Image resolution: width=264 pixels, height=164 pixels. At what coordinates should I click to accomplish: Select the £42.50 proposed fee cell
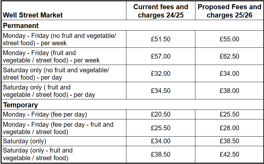coord(229,154)
